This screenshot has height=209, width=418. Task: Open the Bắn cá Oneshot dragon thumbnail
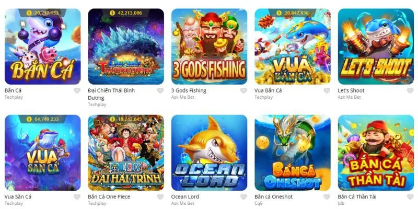click(293, 153)
